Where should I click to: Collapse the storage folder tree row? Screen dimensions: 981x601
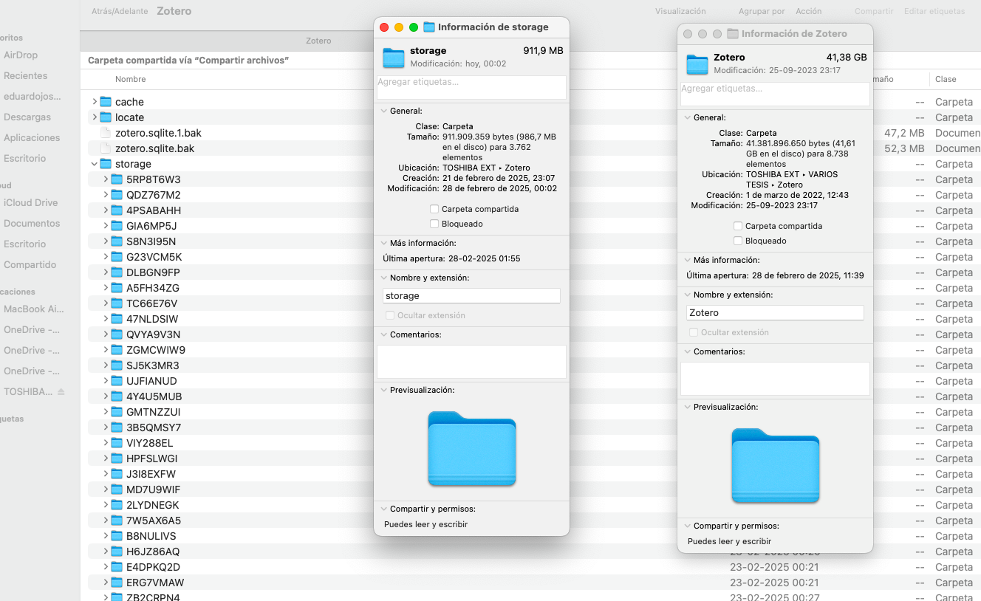(x=94, y=164)
